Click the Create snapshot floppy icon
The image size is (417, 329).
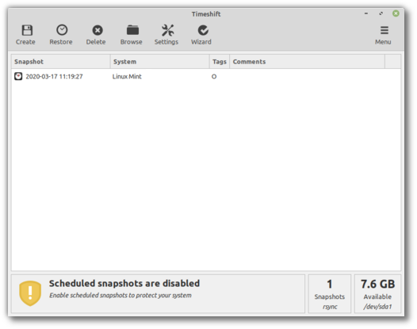click(x=27, y=30)
